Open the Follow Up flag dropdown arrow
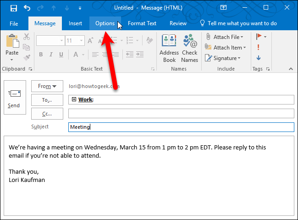Viewport: 298px width, 220px height. click(x=265, y=37)
